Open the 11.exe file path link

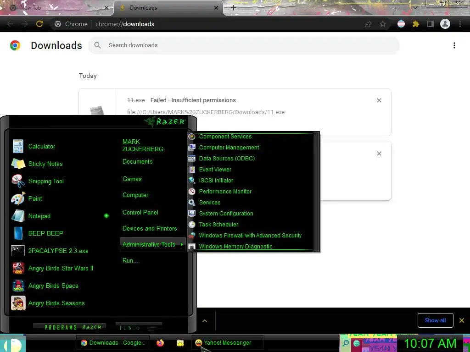pos(206,112)
